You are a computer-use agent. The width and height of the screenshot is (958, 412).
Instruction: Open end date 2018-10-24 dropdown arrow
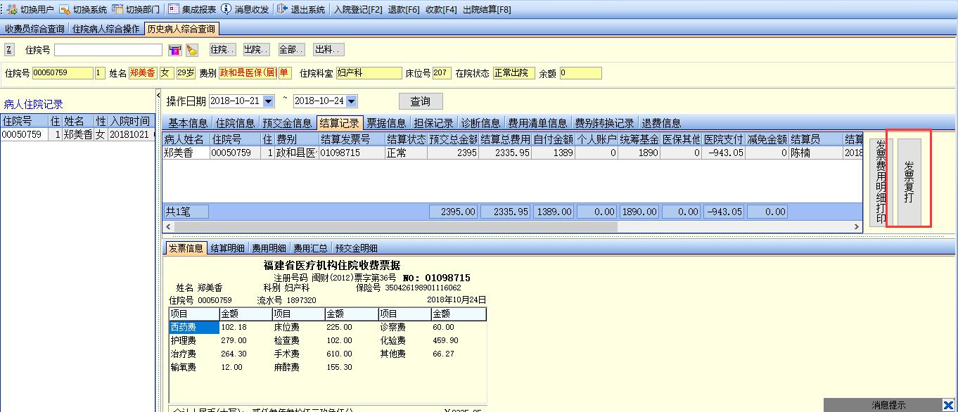coord(352,101)
